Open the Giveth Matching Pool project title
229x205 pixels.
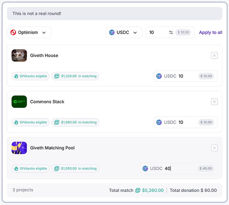pos(52,148)
